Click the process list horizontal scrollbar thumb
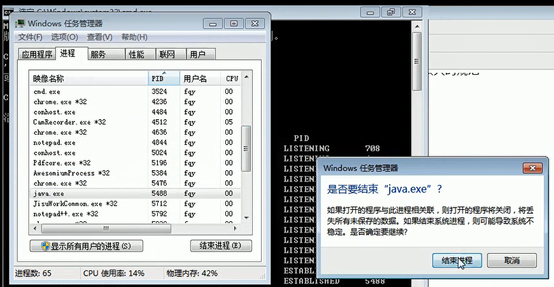 (x=106, y=228)
